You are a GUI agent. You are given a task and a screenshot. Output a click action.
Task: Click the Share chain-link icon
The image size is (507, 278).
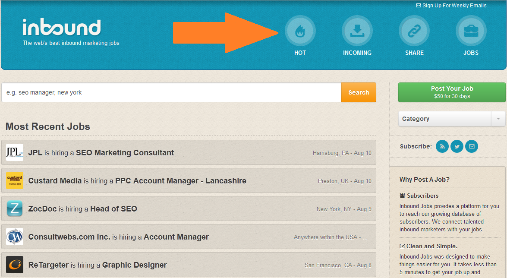414,31
